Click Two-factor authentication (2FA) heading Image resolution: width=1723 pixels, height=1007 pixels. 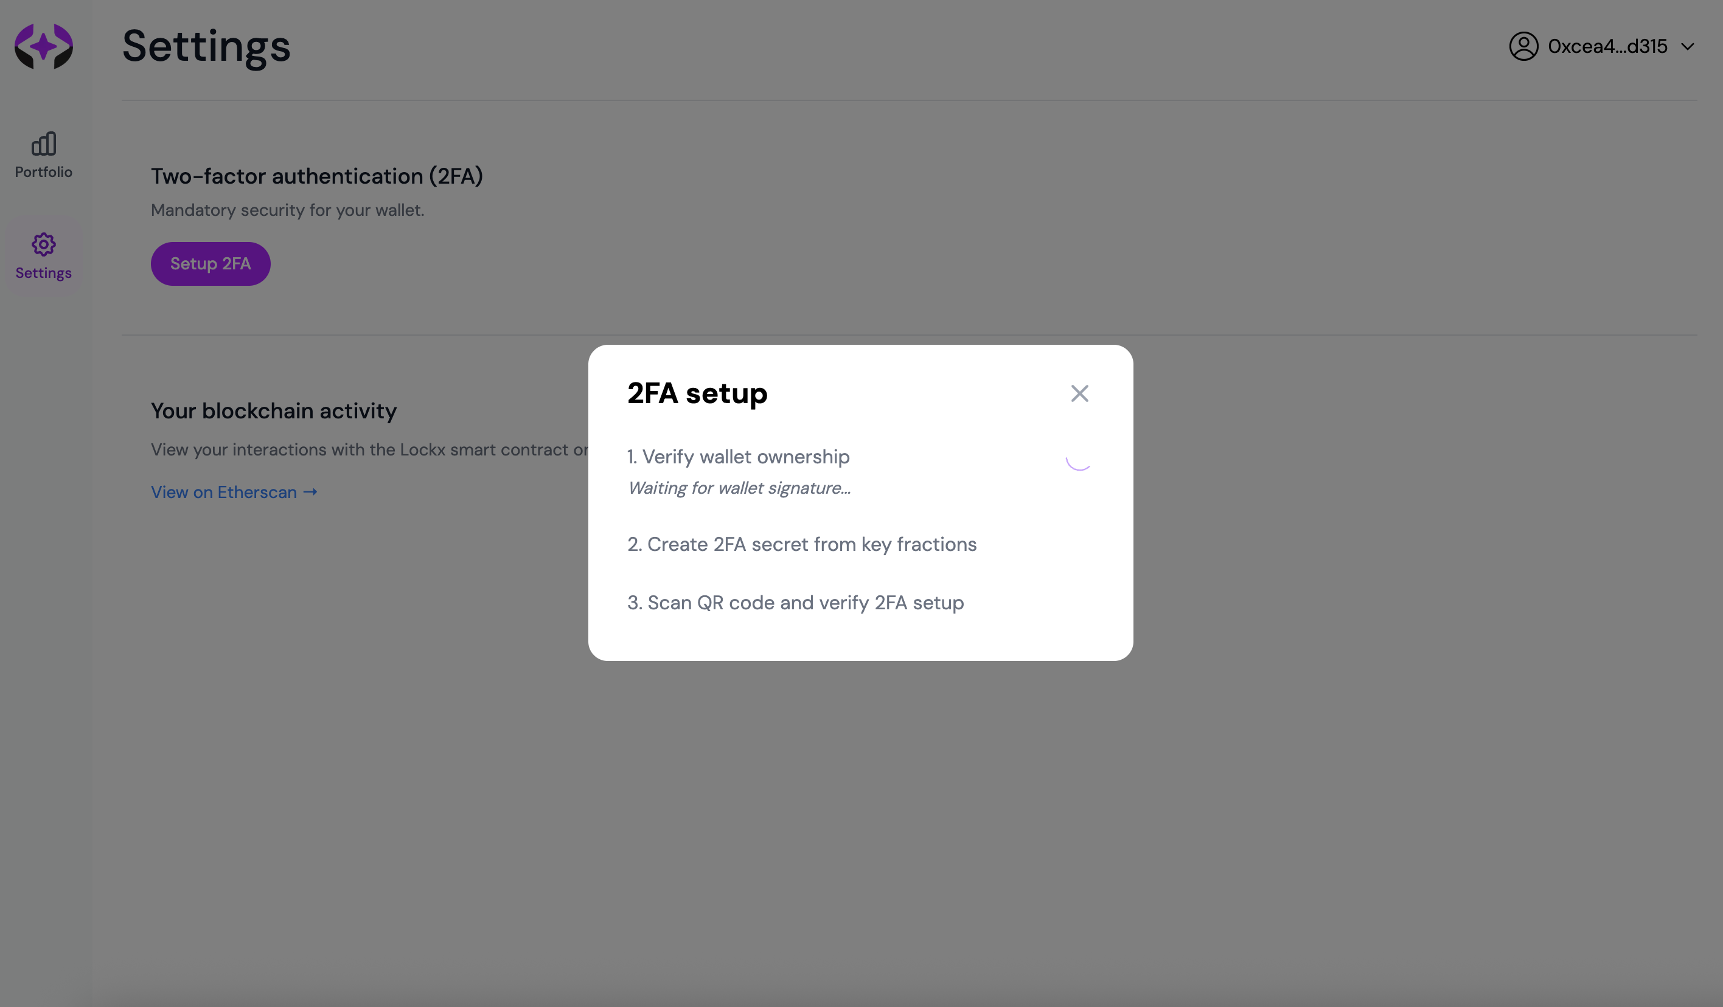click(317, 176)
